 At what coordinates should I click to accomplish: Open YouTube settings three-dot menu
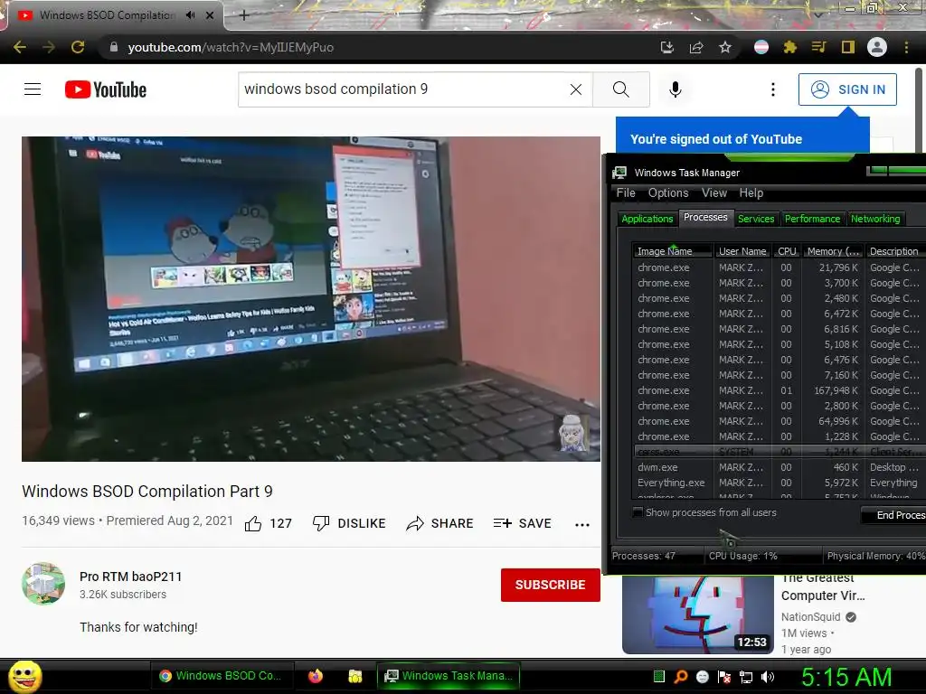tap(773, 89)
